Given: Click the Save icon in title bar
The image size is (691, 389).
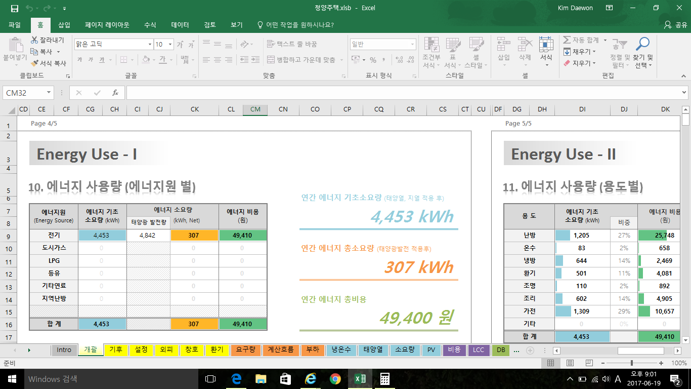Looking at the screenshot, I should [14, 8].
